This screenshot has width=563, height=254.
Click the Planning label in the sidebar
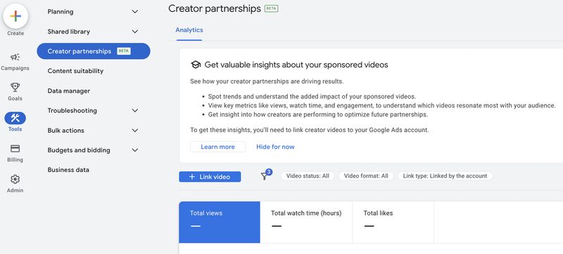pyautogui.click(x=61, y=12)
